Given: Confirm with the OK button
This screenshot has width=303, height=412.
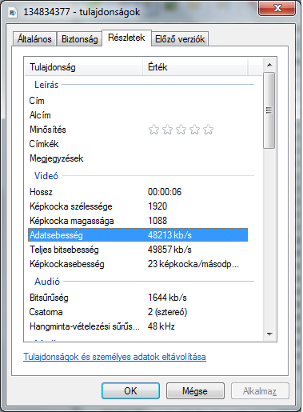Looking at the screenshot, I should pyautogui.click(x=130, y=391).
